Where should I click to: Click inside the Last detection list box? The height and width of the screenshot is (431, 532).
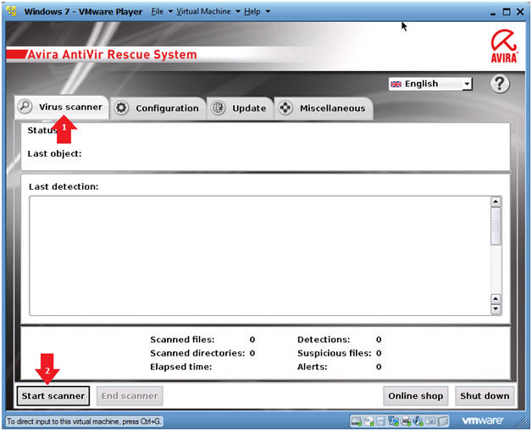(x=259, y=256)
